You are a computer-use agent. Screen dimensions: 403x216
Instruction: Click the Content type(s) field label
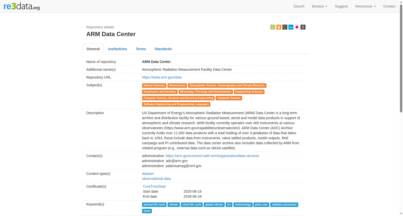98,174
